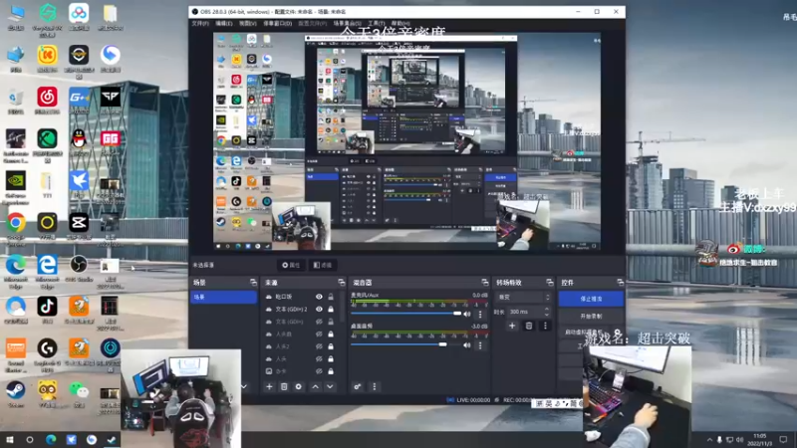Show hidden system tray icons chevron

click(x=709, y=440)
